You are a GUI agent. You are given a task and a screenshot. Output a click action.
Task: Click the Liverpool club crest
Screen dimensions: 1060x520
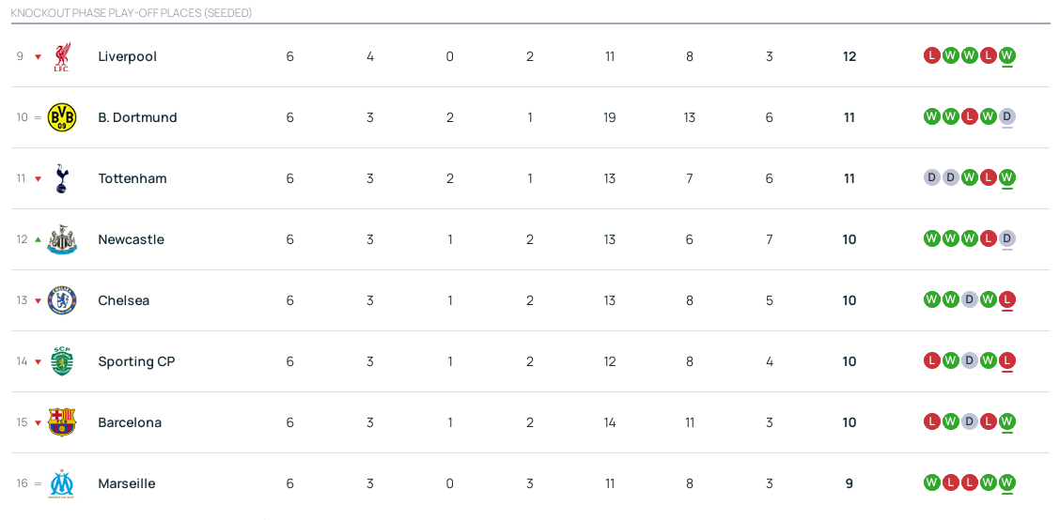coord(62,56)
